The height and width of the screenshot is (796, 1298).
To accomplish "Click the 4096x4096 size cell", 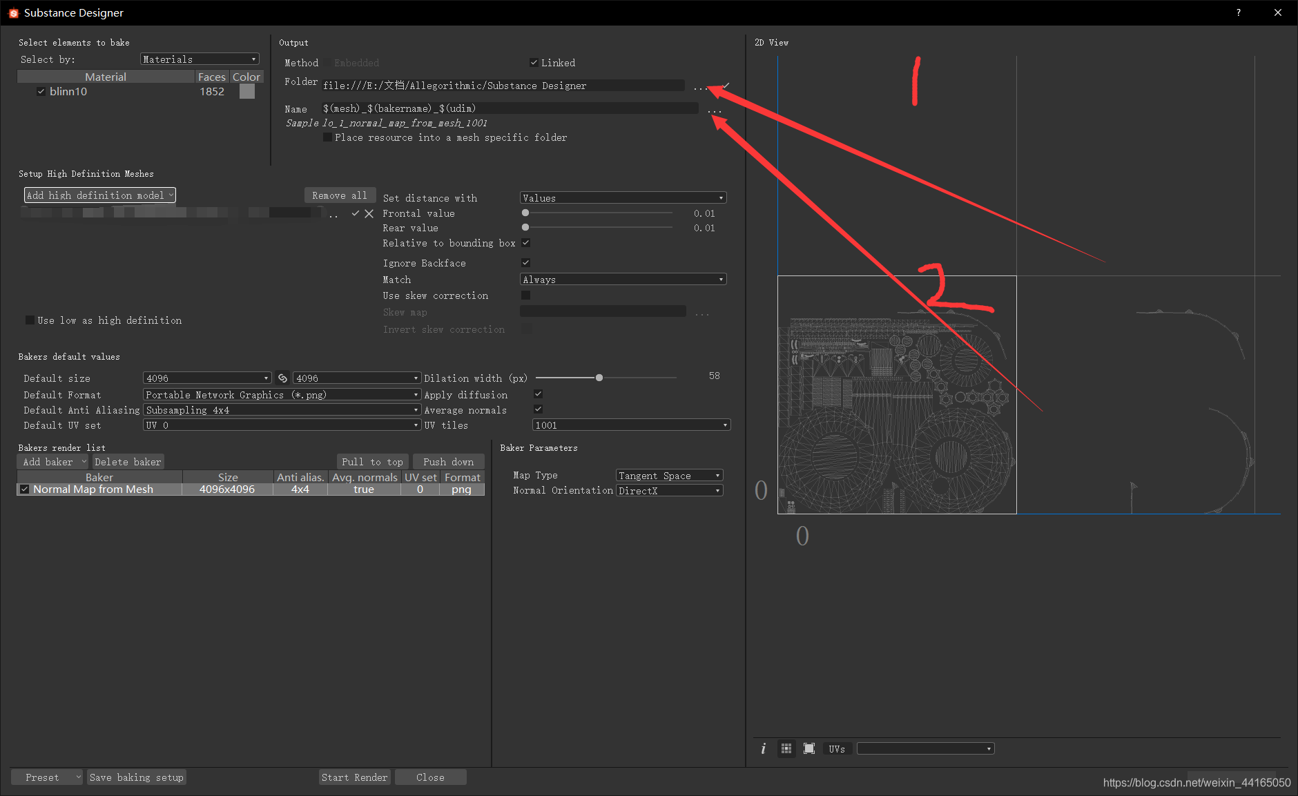I will coord(227,489).
